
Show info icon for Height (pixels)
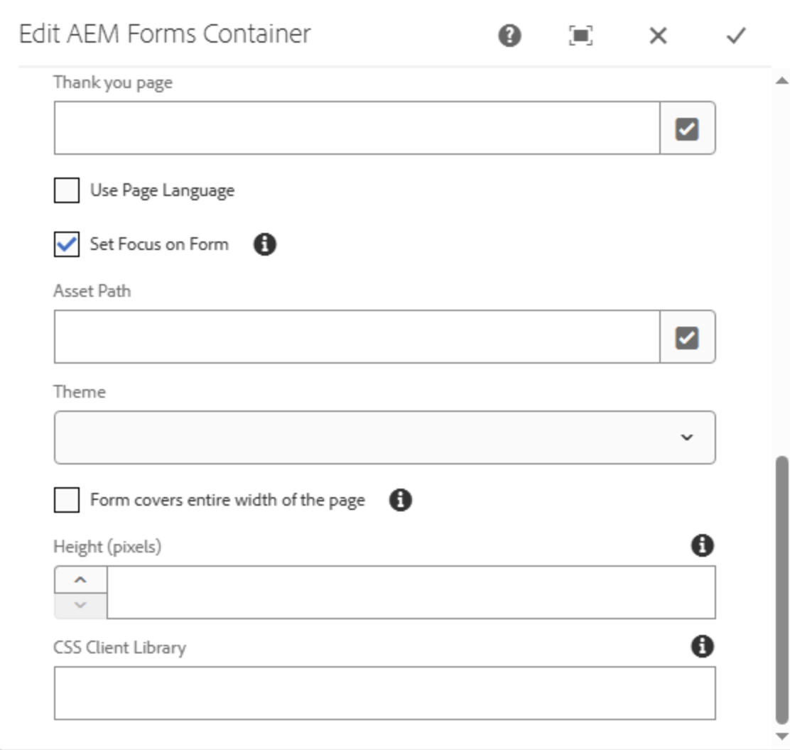click(x=703, y=545)
